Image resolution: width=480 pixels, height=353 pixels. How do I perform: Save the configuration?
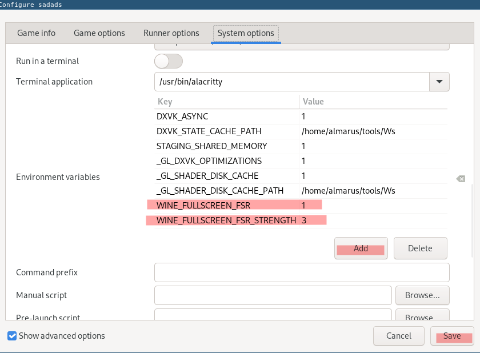(451, 336)
